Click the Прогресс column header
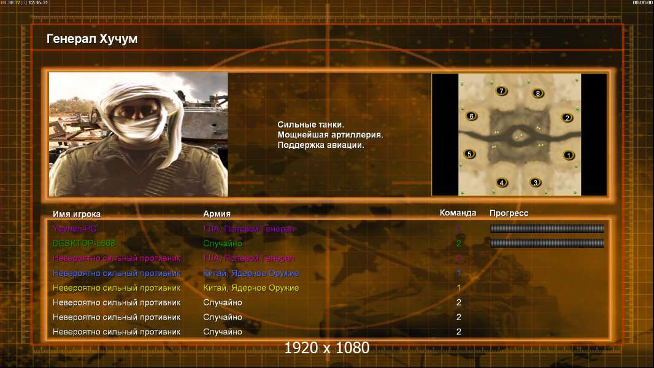Viewport: 654px width, 368px height. pos(509,213)
